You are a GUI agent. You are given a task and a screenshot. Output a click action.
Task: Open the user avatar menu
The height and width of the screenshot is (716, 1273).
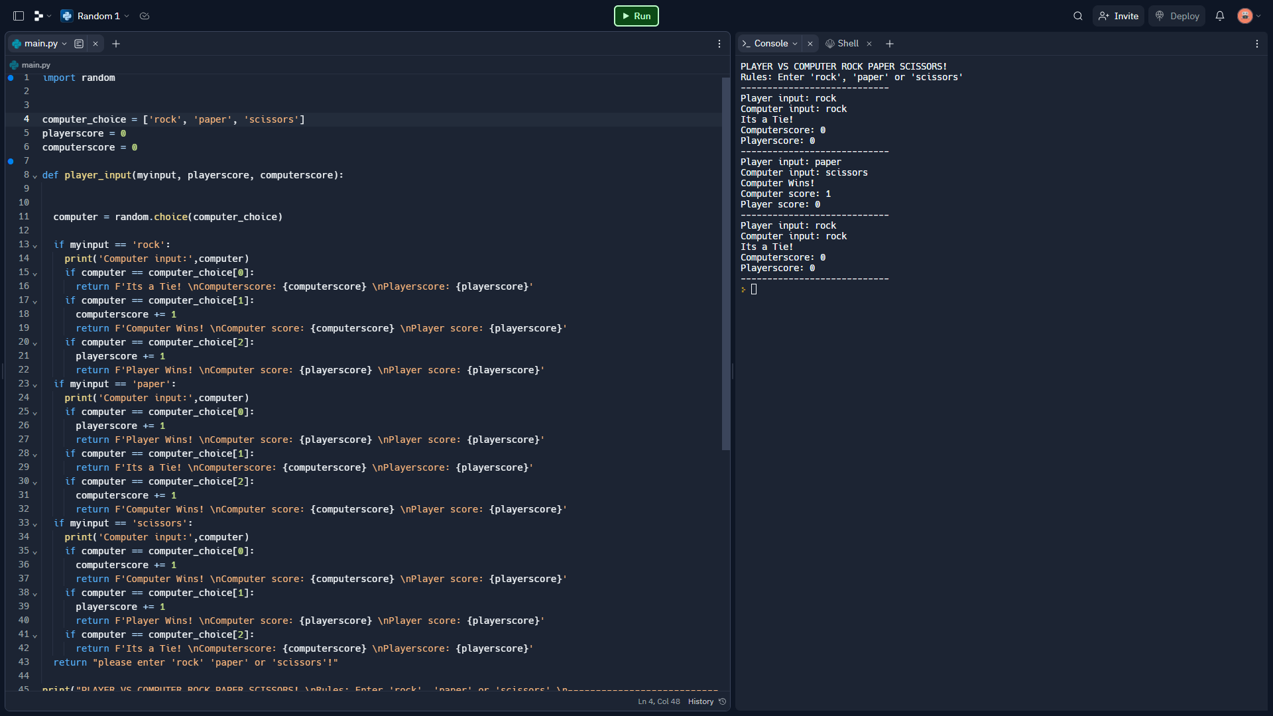tap(1248, 16)
